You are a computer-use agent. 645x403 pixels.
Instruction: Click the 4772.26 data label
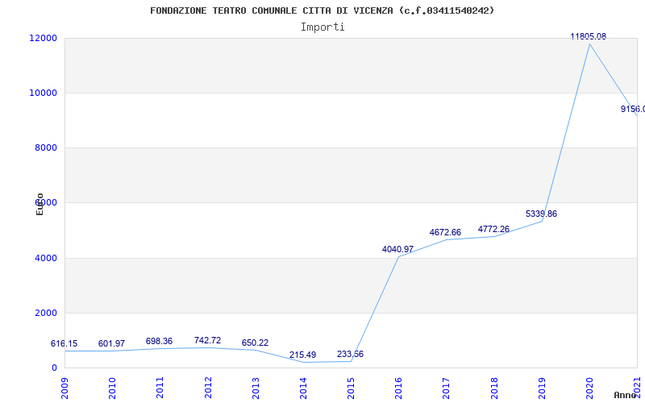(493, 229)
